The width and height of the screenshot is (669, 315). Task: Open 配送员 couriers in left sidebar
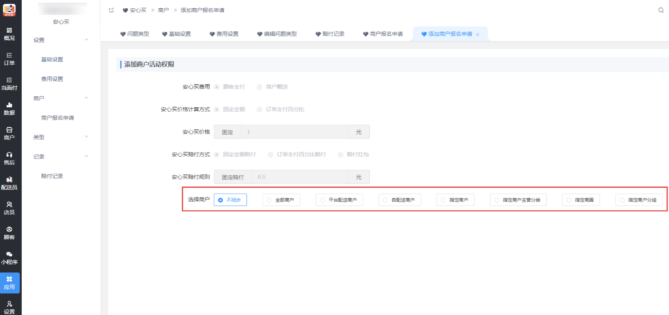click(9, 183)
